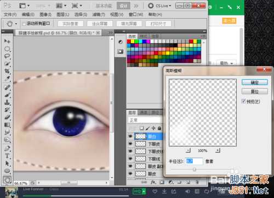Viewport: 274px width, 198px height.
Task: Select the Hand tool in toolbox
Action: (7, 180)
